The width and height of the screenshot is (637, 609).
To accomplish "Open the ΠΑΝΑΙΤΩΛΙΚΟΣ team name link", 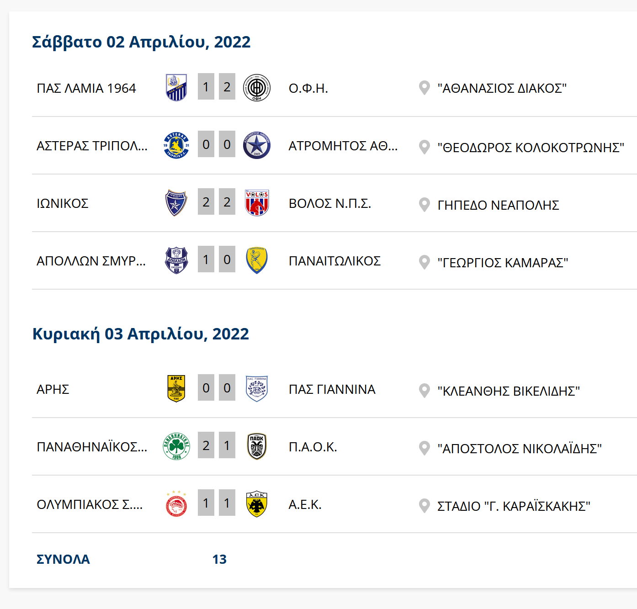I will click(334, 261).
